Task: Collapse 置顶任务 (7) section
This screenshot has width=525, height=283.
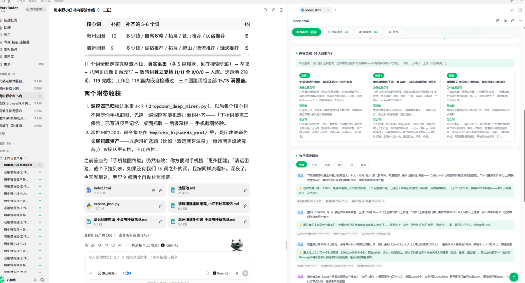Action: pyautogui.click(x=9, y=74)
